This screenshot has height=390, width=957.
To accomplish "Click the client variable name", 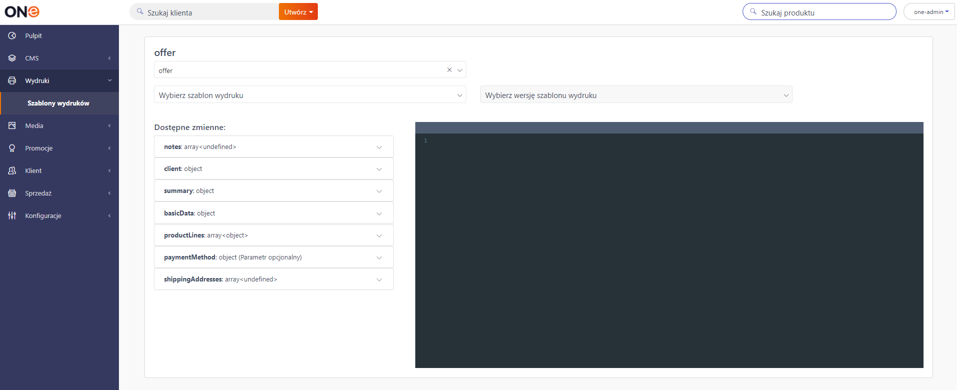I will (173, 168).
